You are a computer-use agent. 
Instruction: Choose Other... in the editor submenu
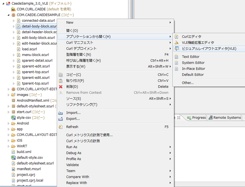[188, 83]
